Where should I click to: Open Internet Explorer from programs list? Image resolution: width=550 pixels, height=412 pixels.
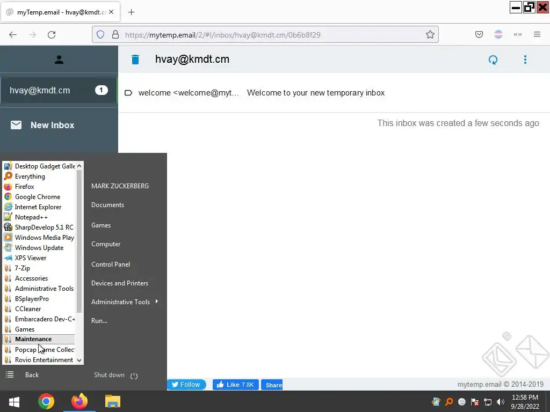point(39,207)
